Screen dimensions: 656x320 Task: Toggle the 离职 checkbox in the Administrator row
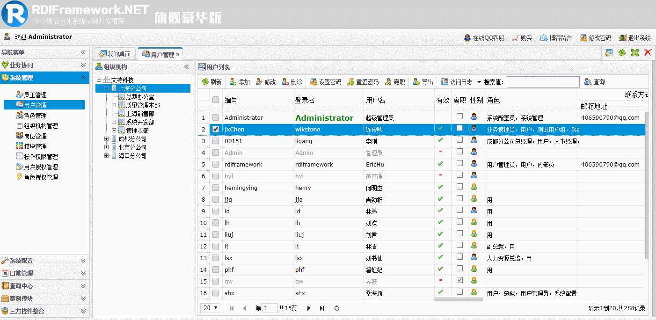(x=460, y=116)
